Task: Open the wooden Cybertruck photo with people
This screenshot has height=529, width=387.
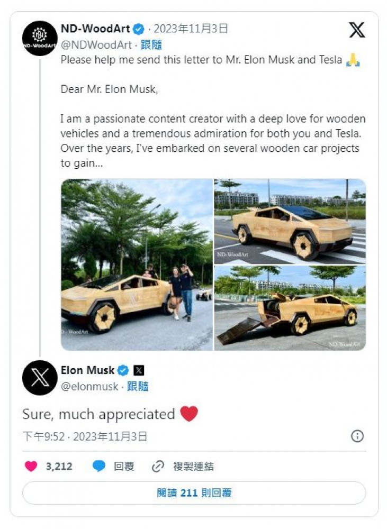Action: coord(137,264)
